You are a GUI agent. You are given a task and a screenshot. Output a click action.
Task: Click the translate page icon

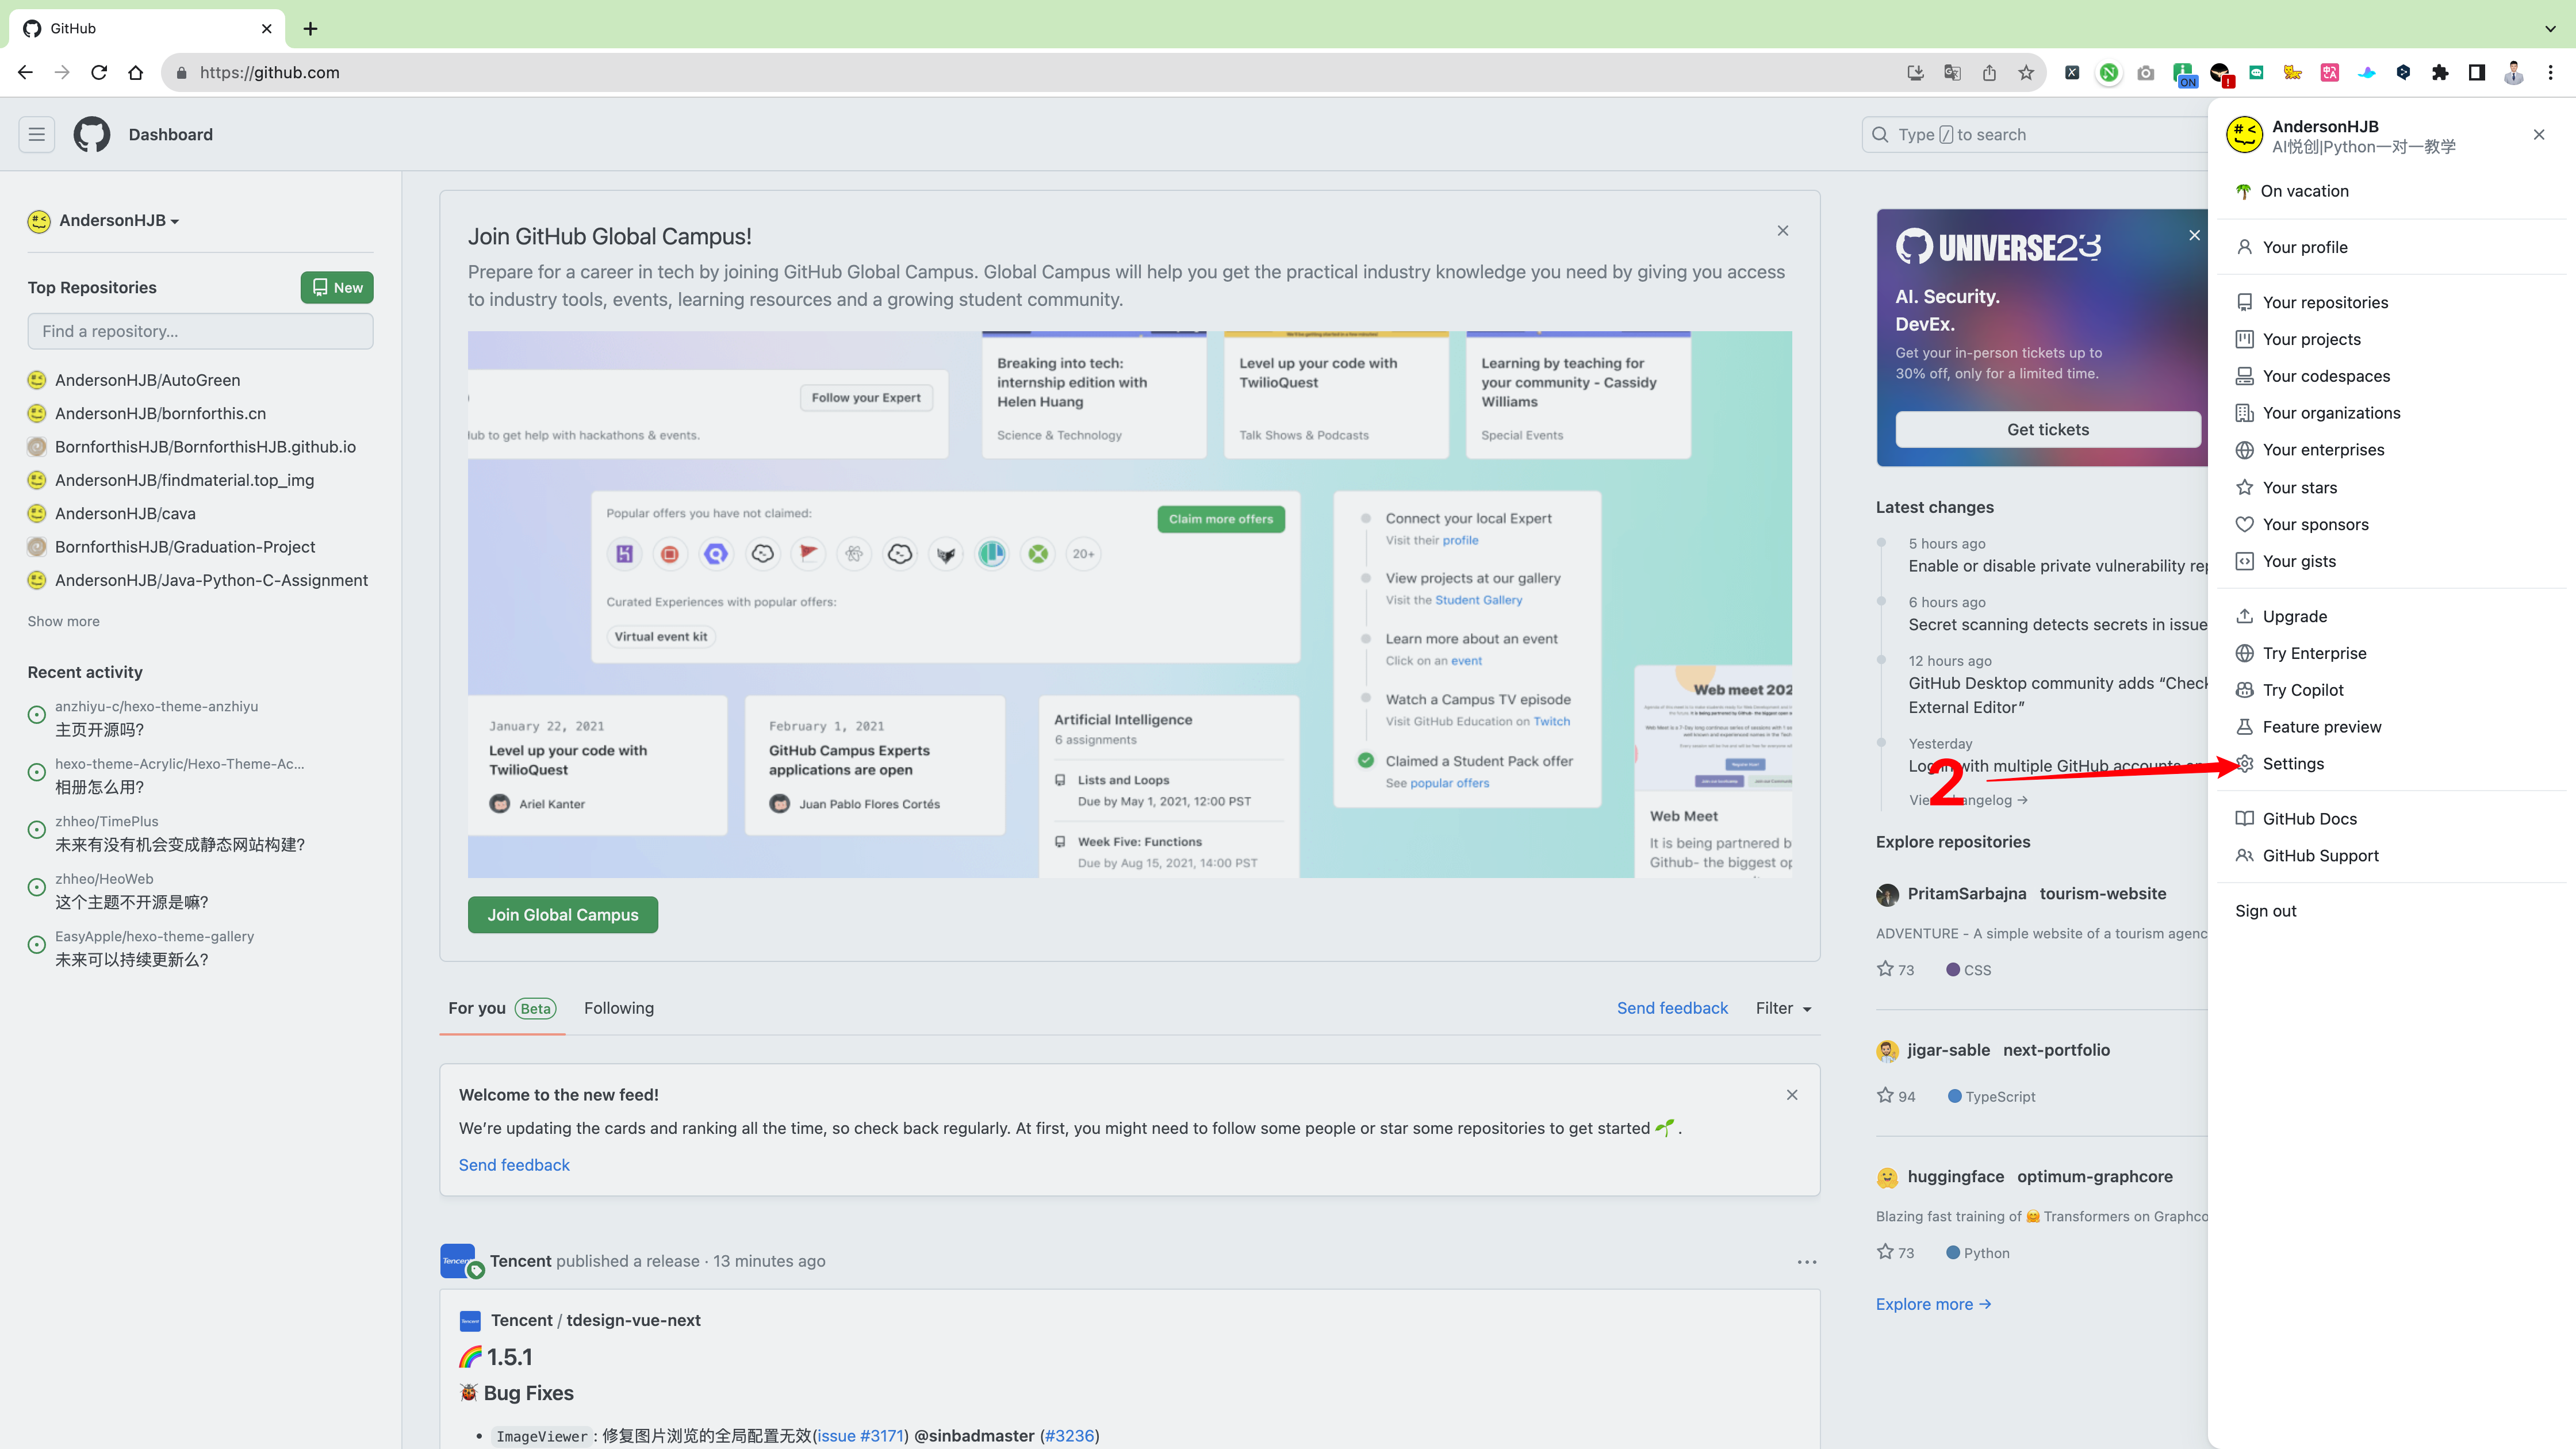click(x=1952, y=72)
